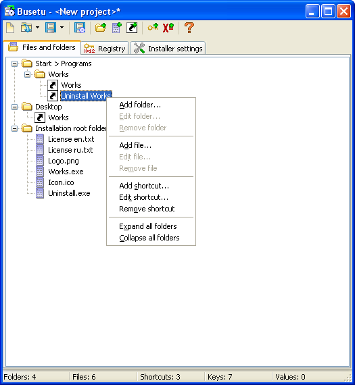
Task: Select the Icon.ico file
Action: [x=61, y=182]
